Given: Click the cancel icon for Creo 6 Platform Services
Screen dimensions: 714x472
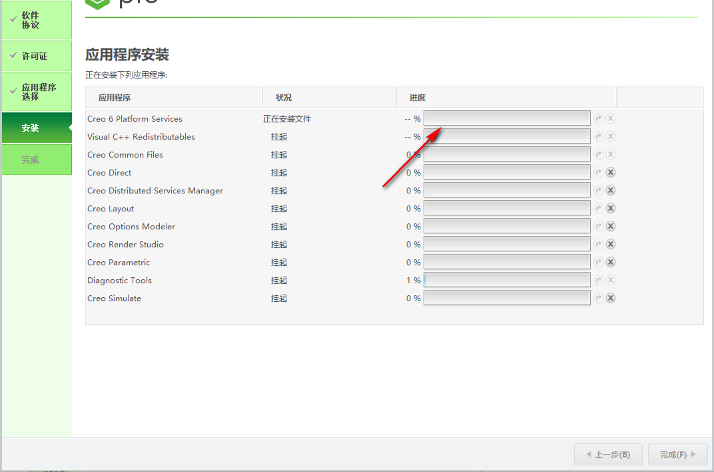Looking at the screenshot, I should (x=611, y=118).
